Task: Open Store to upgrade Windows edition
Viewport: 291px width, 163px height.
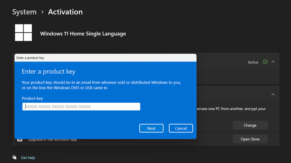Action: pos(250,139)
